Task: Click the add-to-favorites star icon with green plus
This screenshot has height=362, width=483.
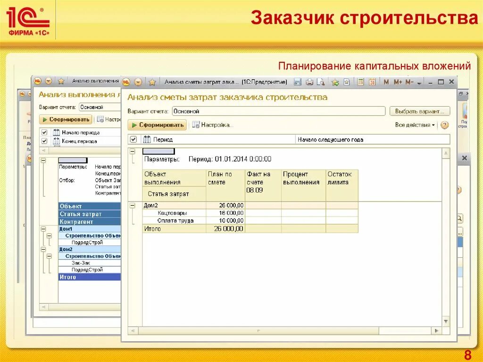Action: coord(335,82)
